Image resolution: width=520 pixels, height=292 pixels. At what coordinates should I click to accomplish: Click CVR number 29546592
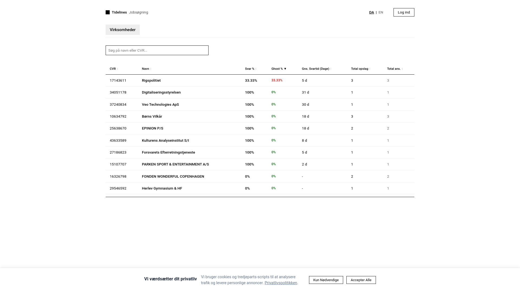[x=118, y=188]
